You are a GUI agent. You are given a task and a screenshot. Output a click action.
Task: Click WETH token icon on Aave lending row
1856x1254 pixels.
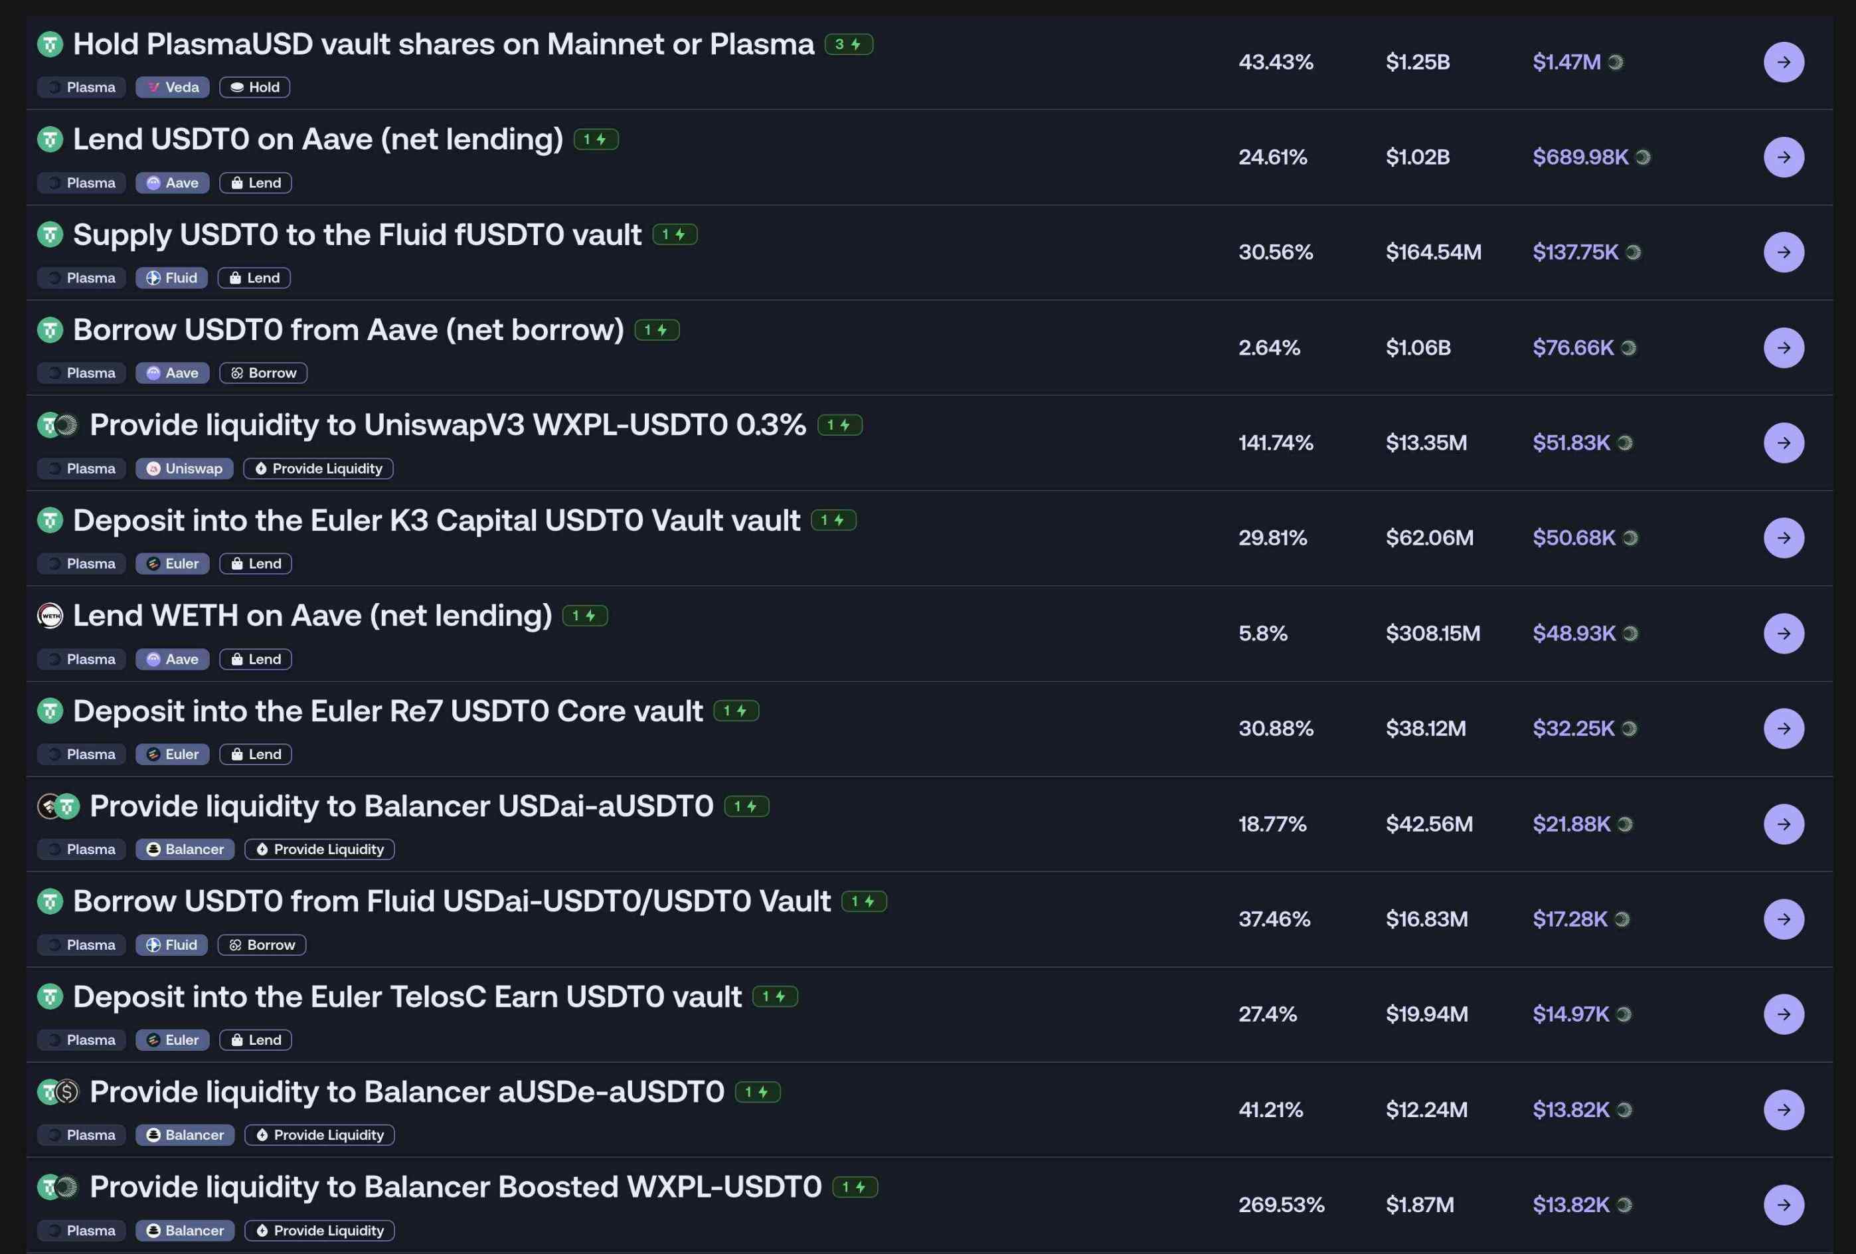click(x=50, y=616)
